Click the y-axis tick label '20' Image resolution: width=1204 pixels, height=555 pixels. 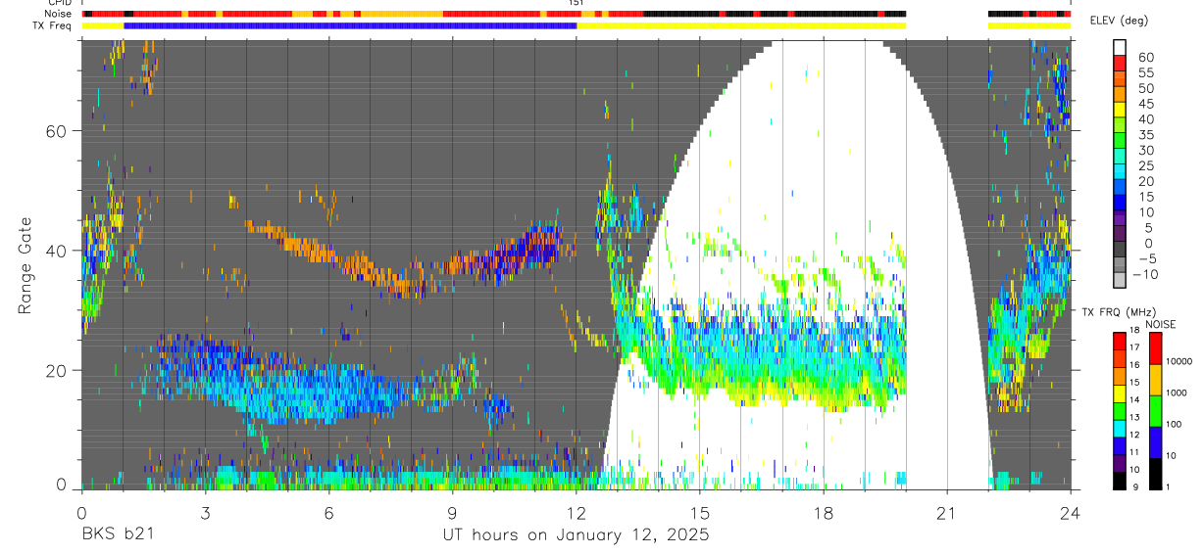point(58,369)
